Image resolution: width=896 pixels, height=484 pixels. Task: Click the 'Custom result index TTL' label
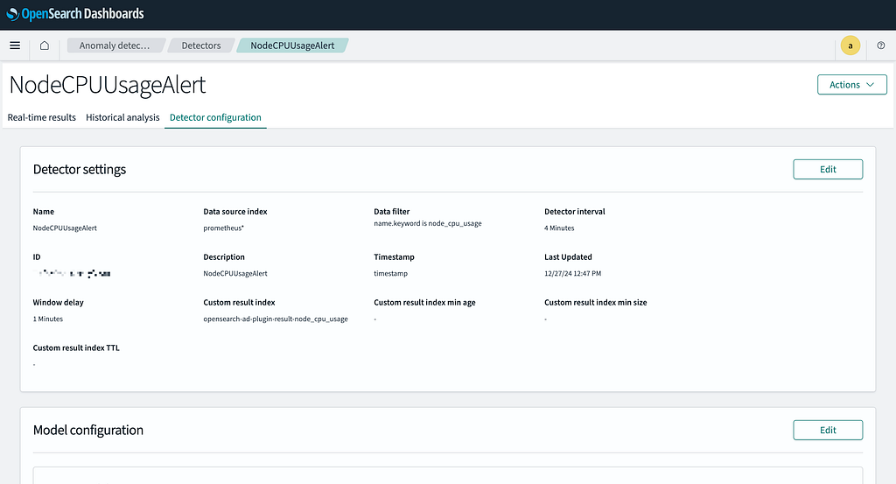click(x=76, y=348)
